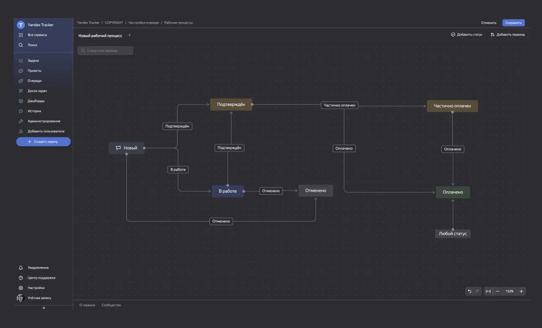Open the Settings gear icon in sidebar

[x=21, y=288]
